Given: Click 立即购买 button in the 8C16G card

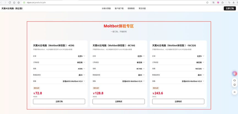Looking at the screenshot, I should click(x=119, y=101).
